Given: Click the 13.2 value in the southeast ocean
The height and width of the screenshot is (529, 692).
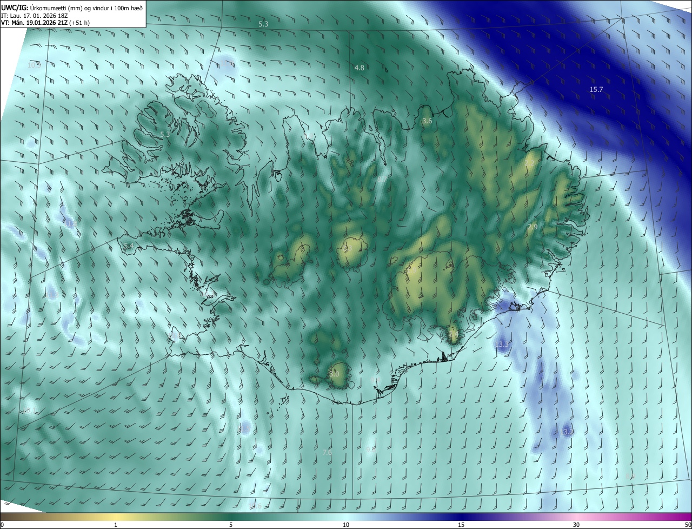Looking at the screenshot, I should click(x=566, y=432).
